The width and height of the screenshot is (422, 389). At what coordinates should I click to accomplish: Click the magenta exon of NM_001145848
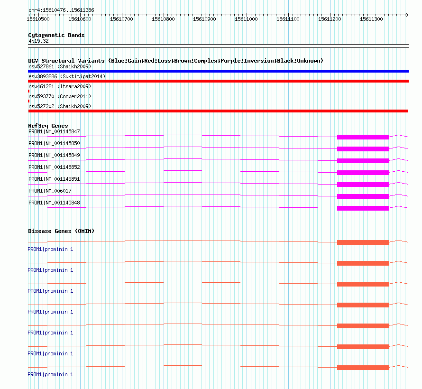(363, 208)
